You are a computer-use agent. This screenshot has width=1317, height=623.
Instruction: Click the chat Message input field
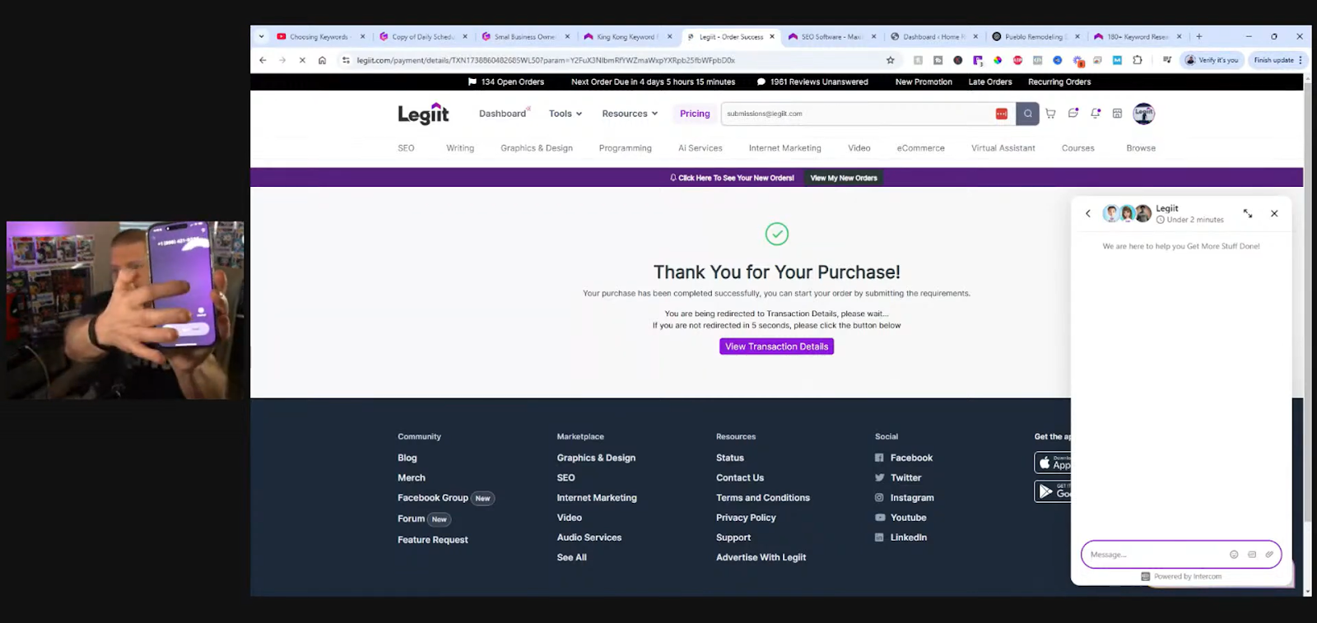pyautogui.click(x=1154, y=555)
